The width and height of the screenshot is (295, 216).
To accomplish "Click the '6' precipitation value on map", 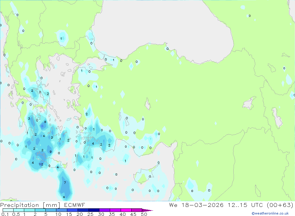I will pos(45,122).
